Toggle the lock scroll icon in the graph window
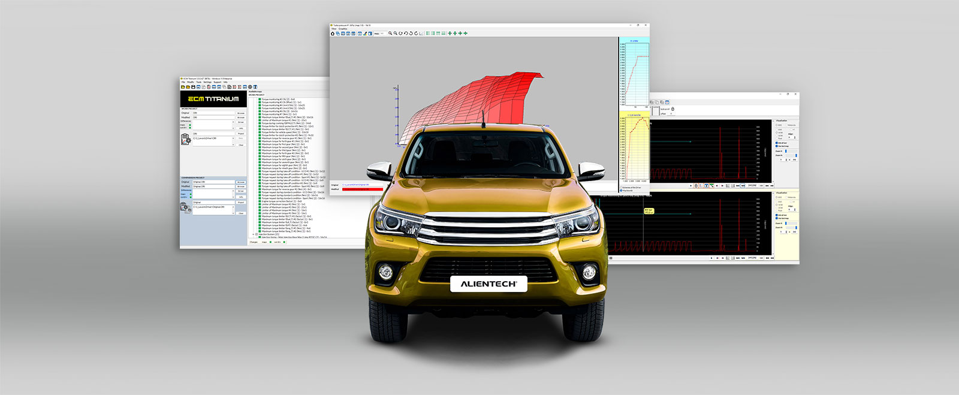The width and height of the screenshot is (959, 395). 672,109
